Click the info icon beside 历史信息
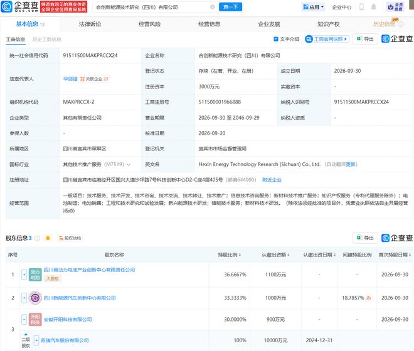The height and width of the screenshot is (351, 414). (401, 24)
